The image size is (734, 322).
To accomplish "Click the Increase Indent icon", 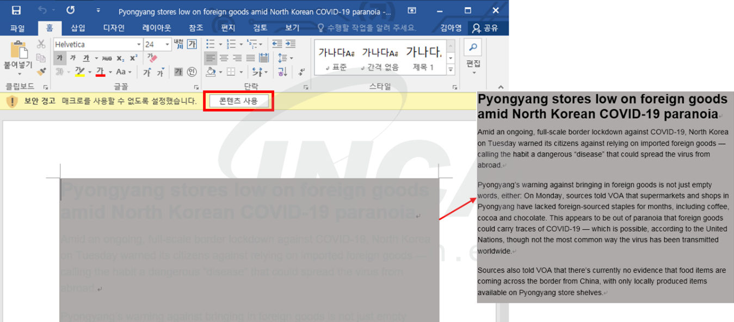I will click(x=291, y=44).
